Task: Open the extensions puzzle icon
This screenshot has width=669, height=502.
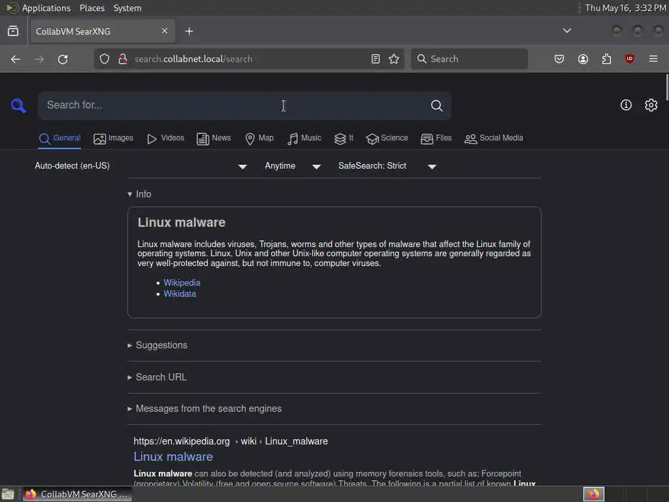Action: pyautogui.click(x=606, y=59)
